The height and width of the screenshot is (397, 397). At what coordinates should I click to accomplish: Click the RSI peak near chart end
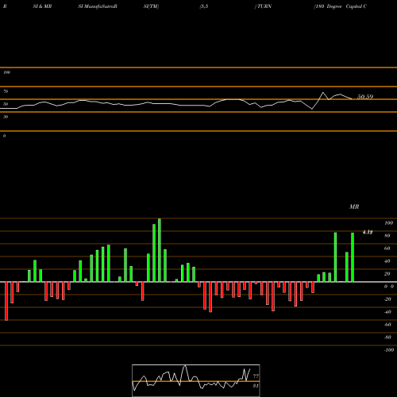323,92
